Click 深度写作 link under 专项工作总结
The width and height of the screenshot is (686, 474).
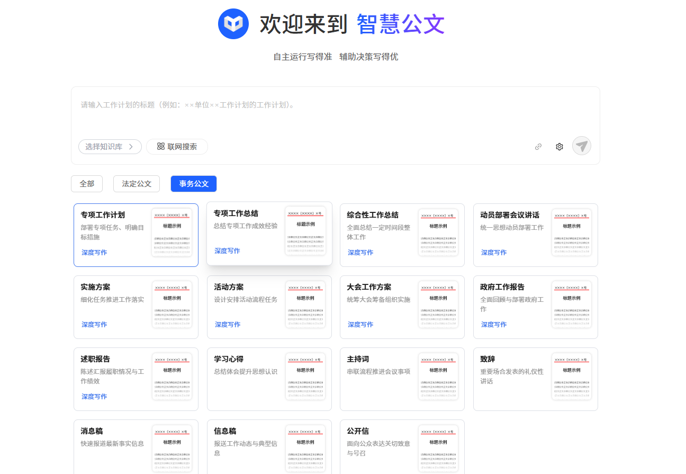tap(227, 251)
